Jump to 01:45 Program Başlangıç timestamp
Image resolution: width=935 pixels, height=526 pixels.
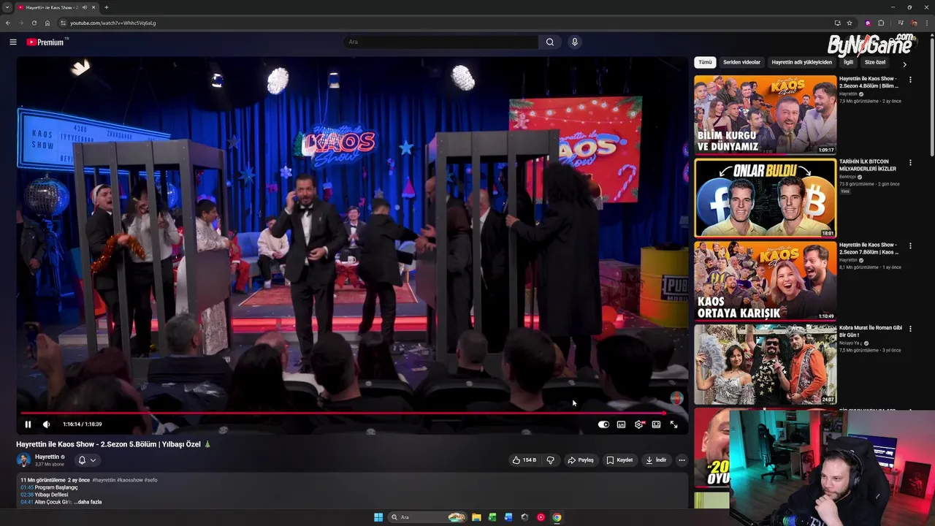(27, 487)
